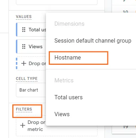Click the VALUES section label
The width and height of the screenshot is (136, 138).
(x=24, y=17)
